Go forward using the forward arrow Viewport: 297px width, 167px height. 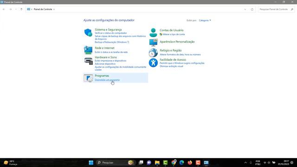point(10,9)
